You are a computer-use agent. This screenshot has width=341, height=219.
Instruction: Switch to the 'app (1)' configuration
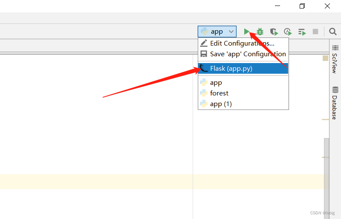221,104
